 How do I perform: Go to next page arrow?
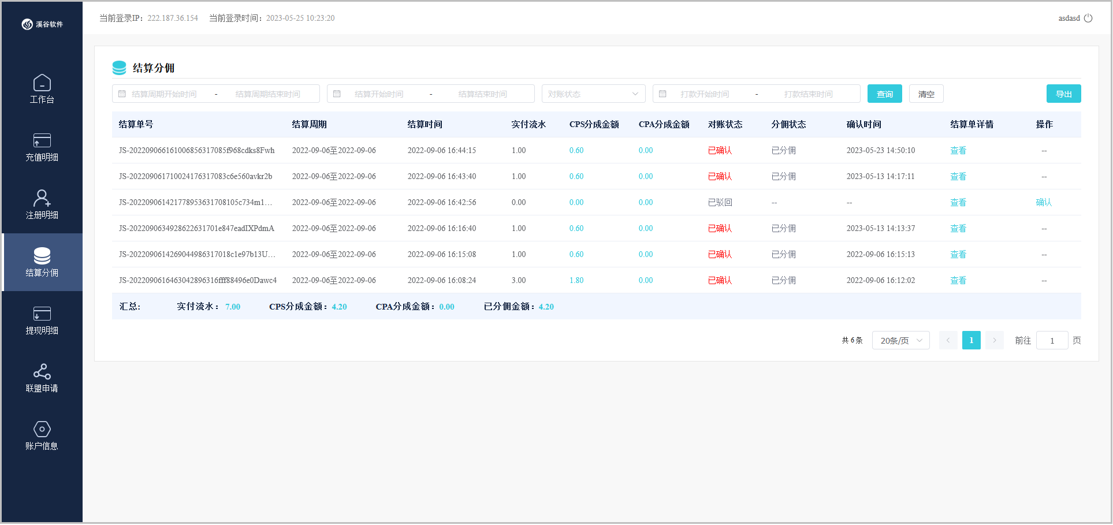(994, 340)
